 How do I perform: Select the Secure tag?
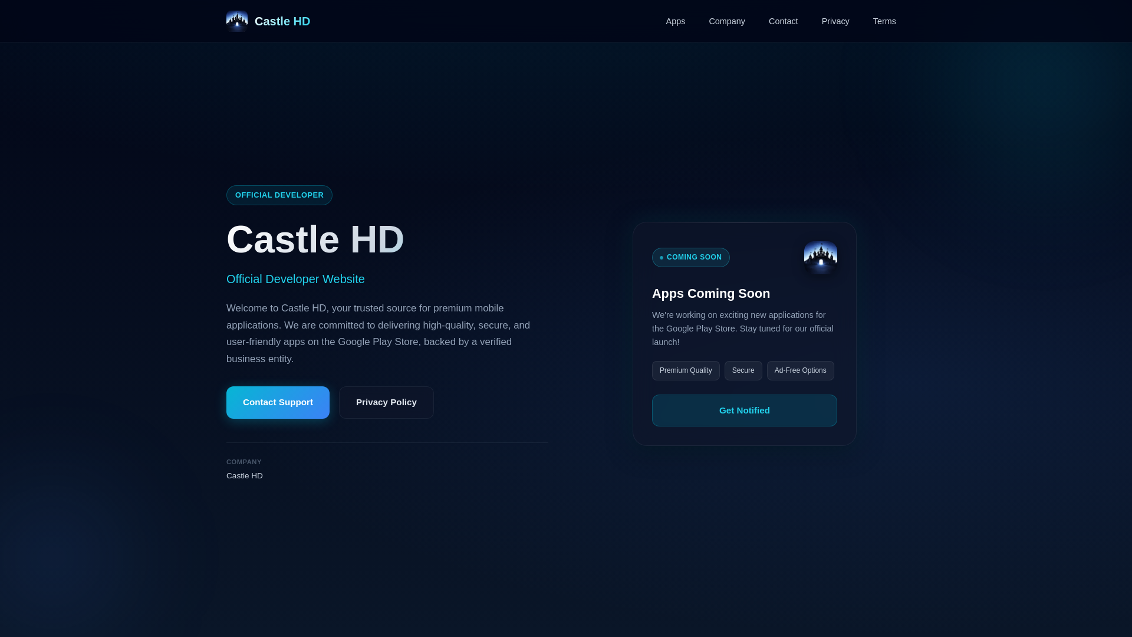click(743, 370)
